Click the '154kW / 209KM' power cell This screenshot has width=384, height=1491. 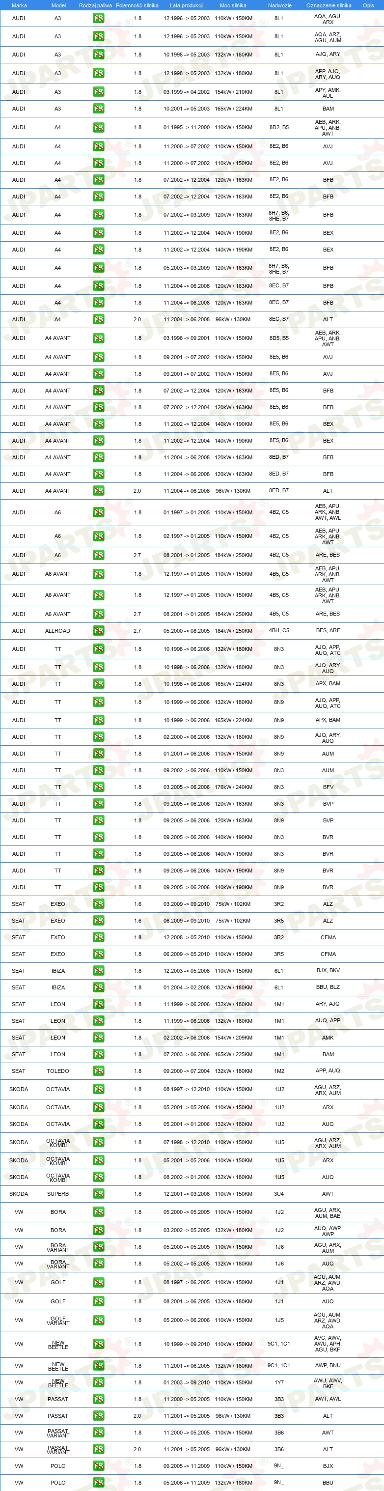click(x=234, y=1038)
